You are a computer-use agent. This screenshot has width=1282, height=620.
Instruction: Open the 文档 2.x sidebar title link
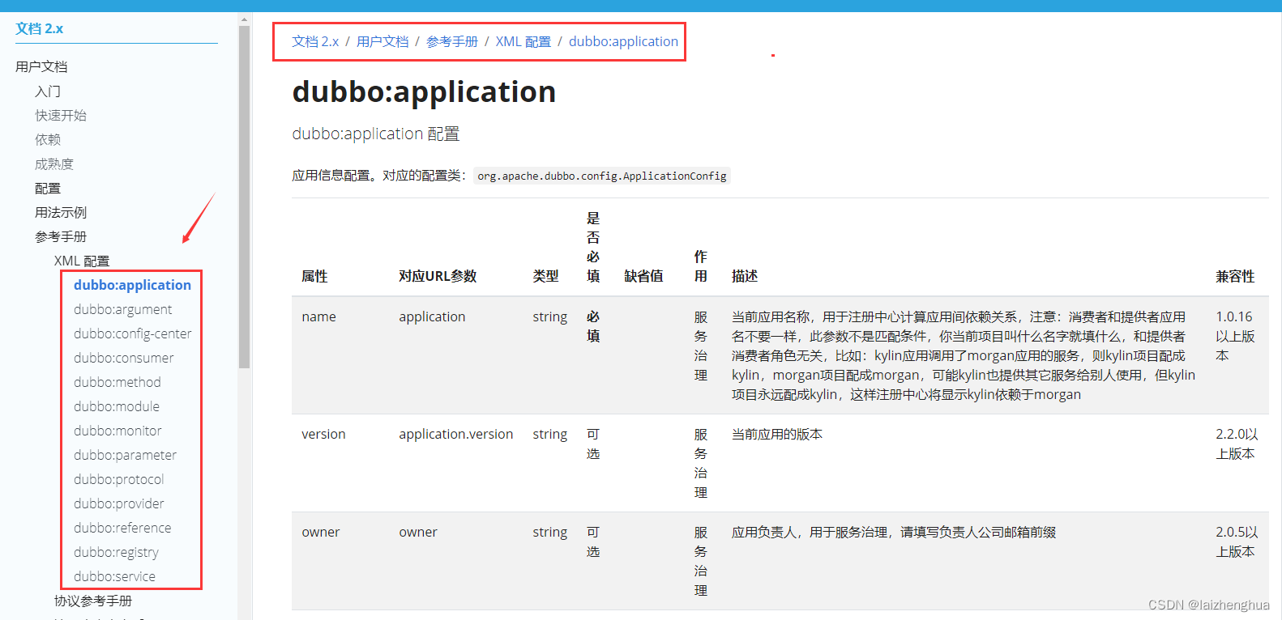click(39, 28)
